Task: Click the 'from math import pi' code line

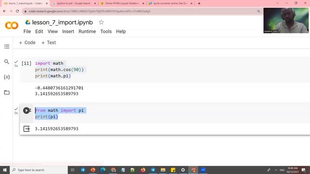Action: pyautogui.click(x=59, y=110)
